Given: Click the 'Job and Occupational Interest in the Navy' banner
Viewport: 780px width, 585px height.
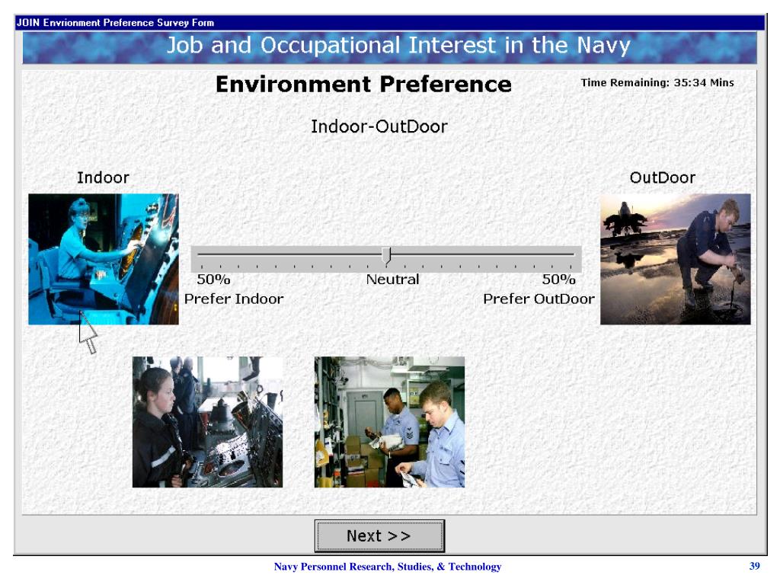Looking at the screenshot, I should (389, 47).
